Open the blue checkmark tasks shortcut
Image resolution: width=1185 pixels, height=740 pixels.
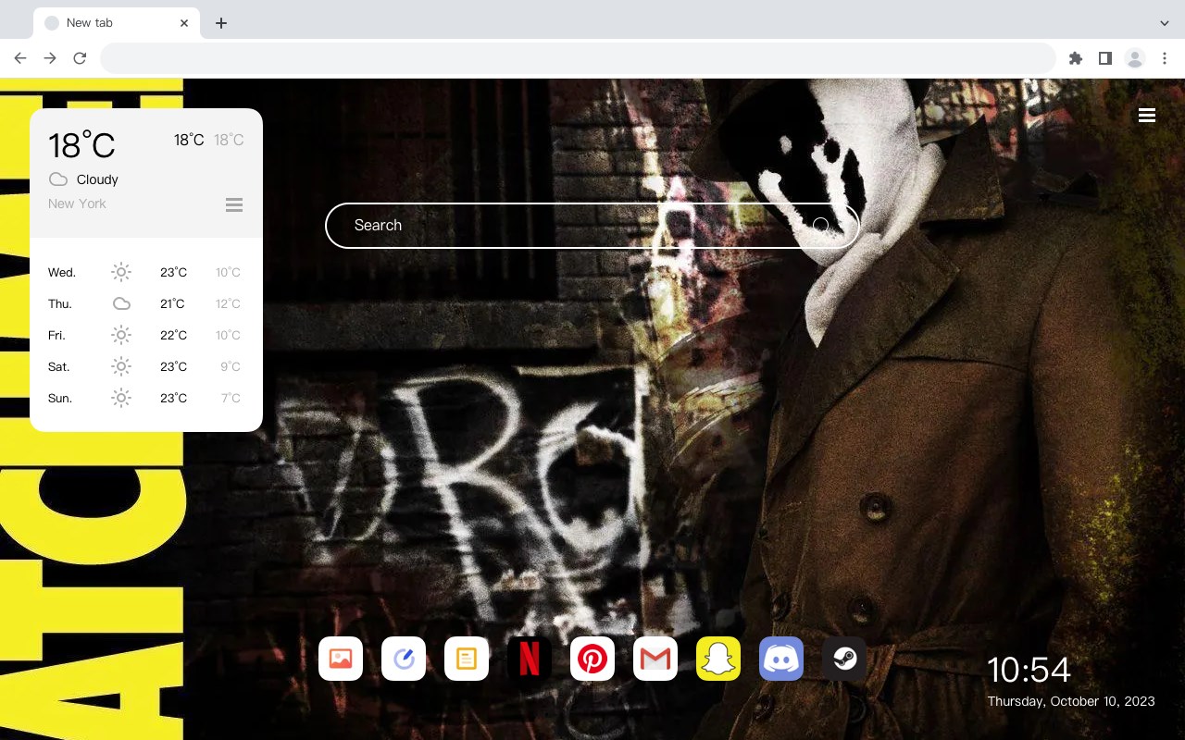(404, 659)
